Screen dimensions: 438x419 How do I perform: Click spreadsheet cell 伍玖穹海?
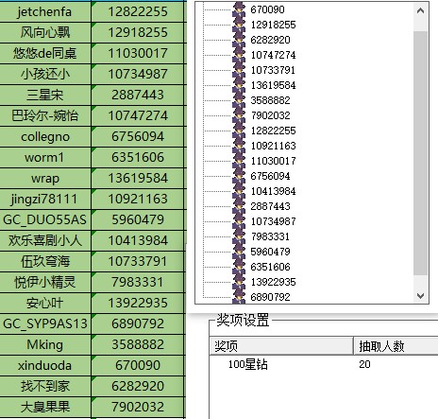point(45,261)
